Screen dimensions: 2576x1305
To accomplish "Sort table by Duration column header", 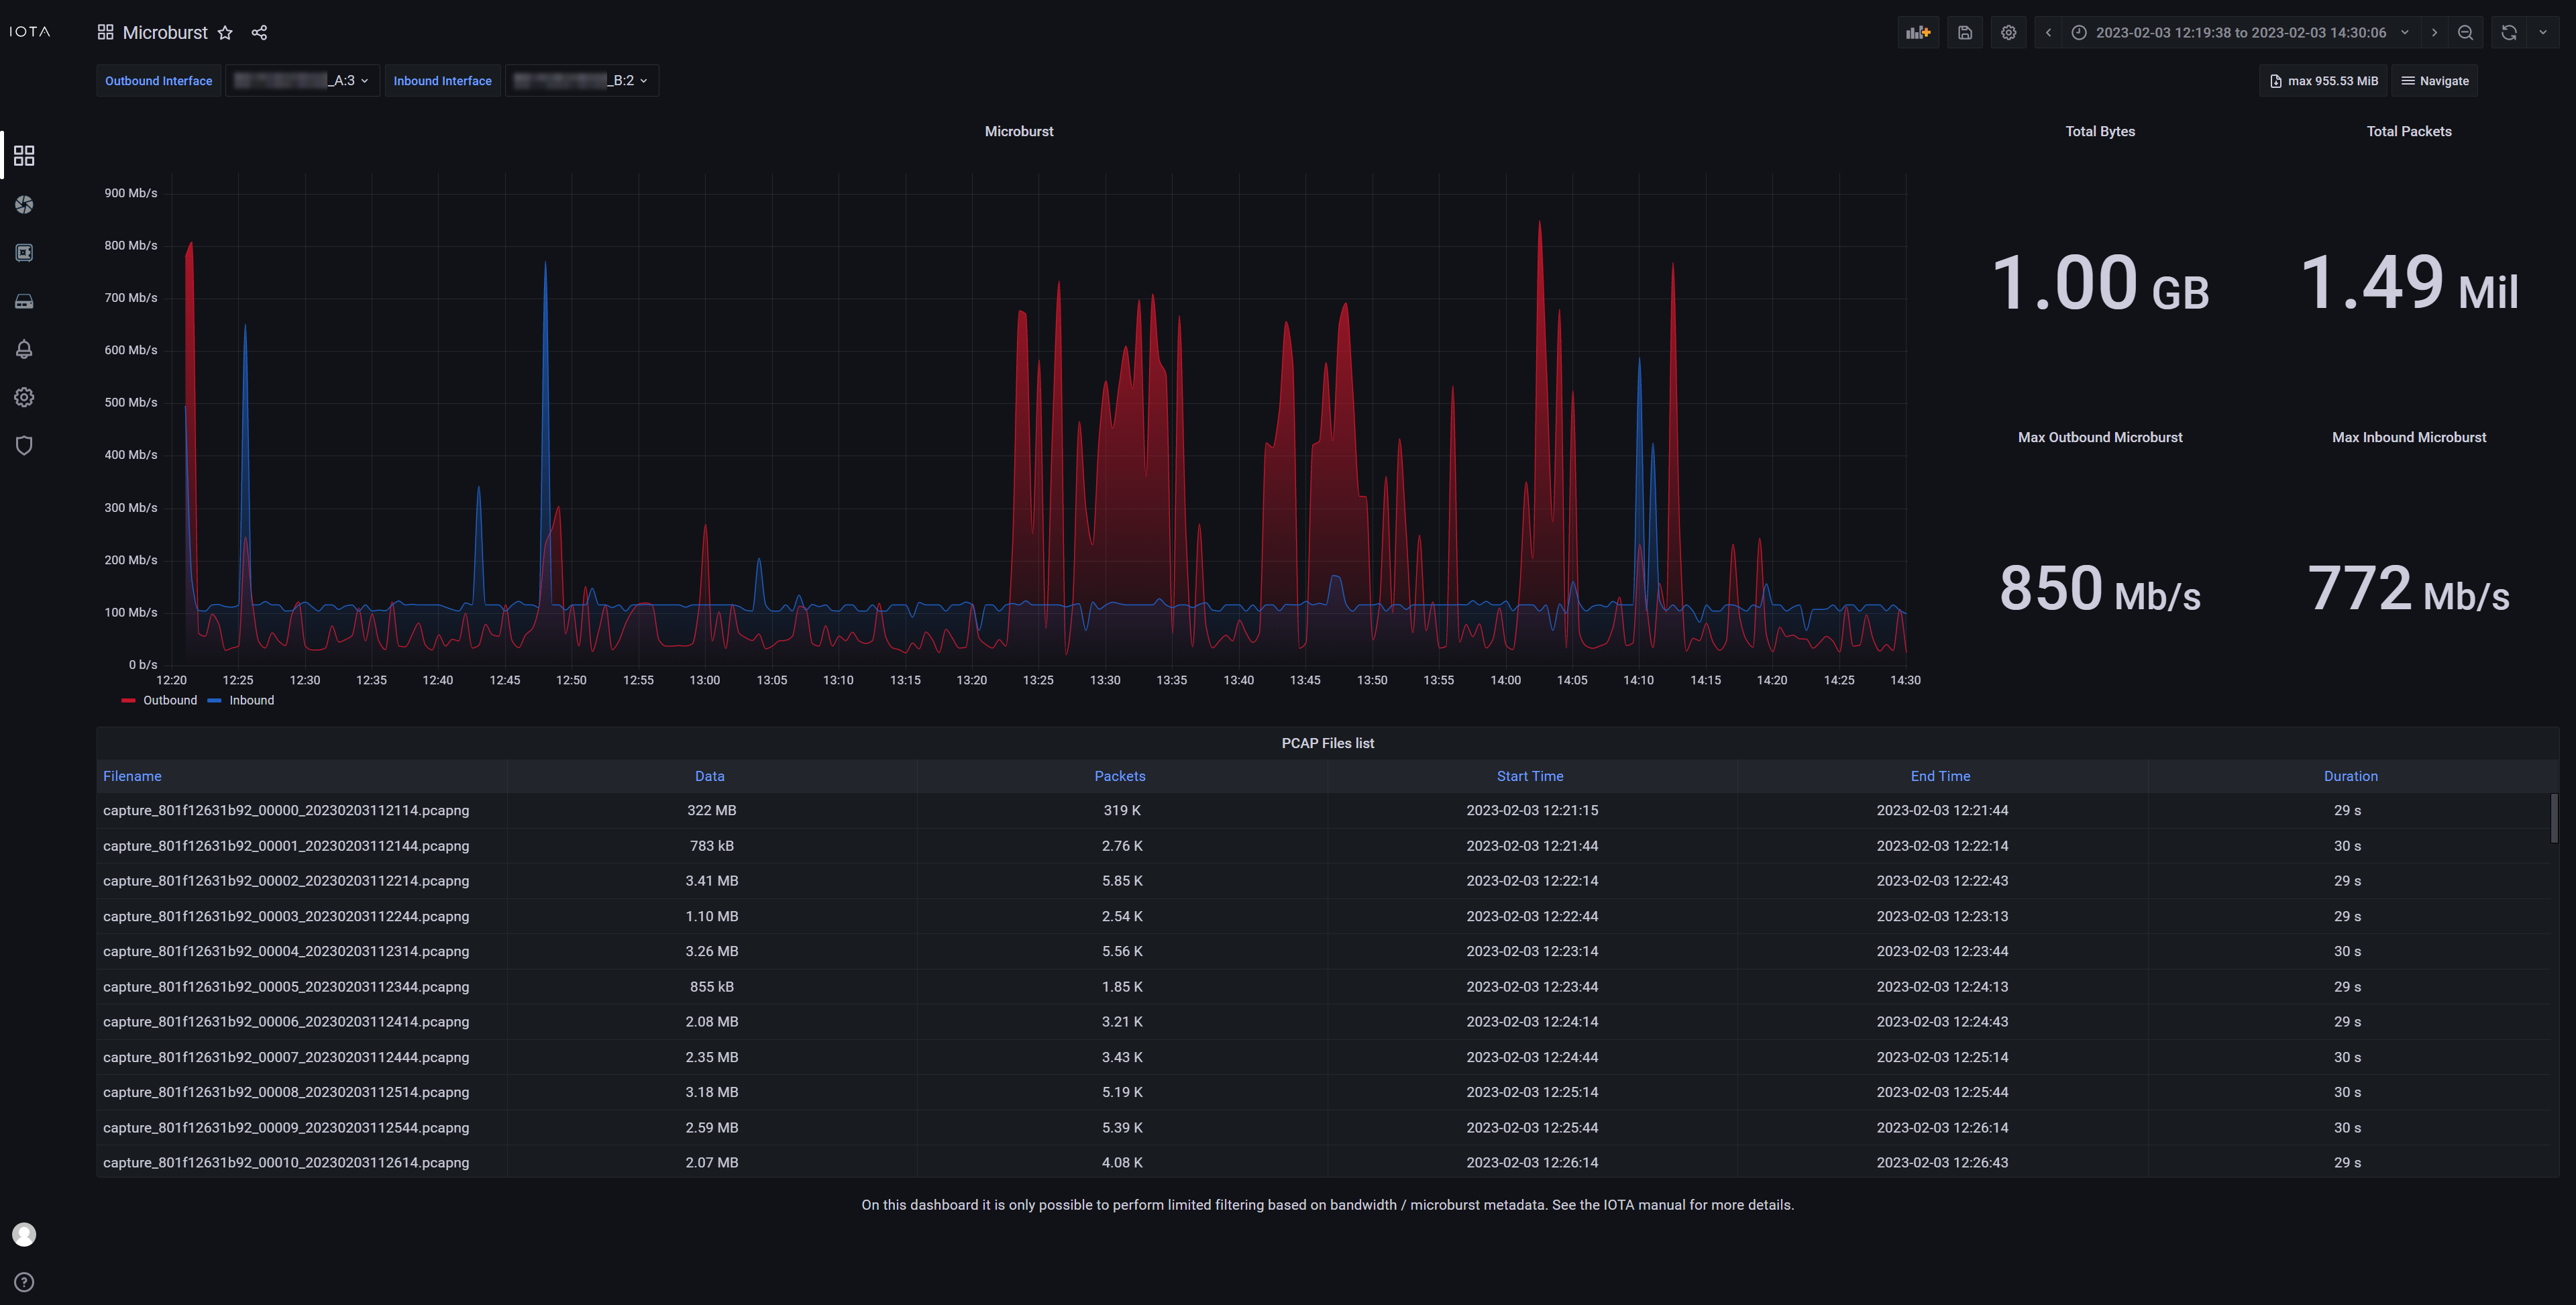I will tap(2350, 776).
